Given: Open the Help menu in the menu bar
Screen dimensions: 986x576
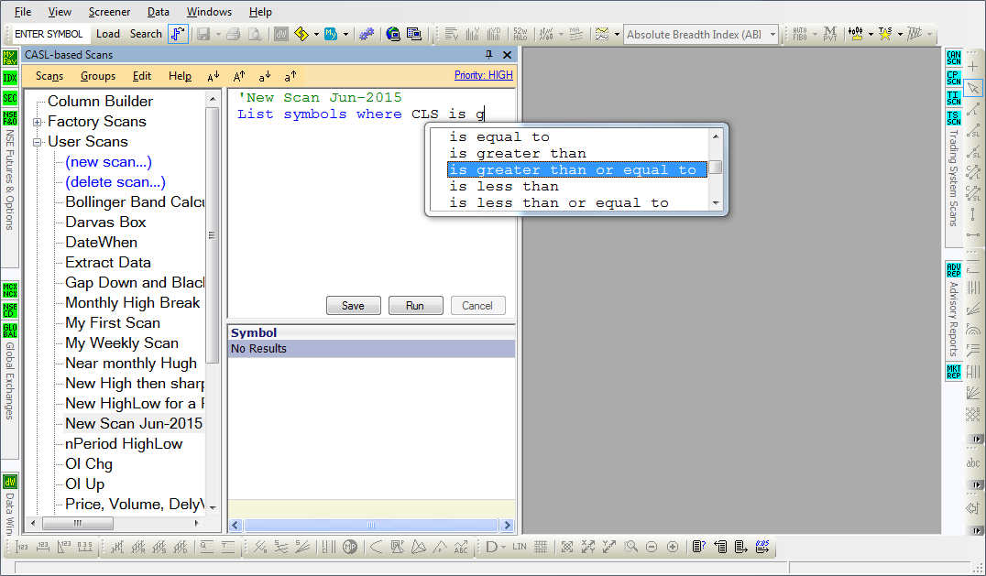Looking at the screenshot, I should 260,12.
